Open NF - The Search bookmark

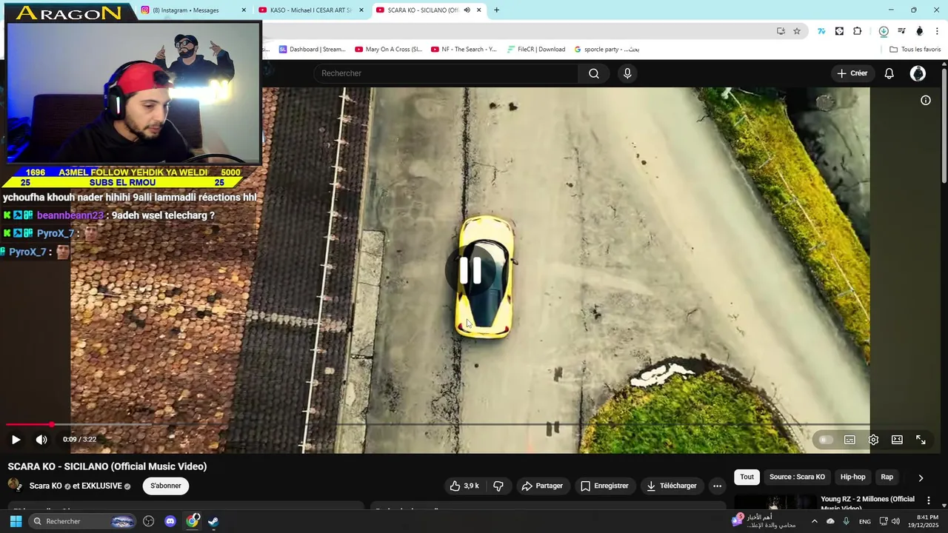[x=464, y=50]
